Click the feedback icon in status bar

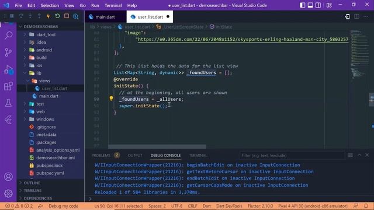pyautogui.click(x=356, y=206)
